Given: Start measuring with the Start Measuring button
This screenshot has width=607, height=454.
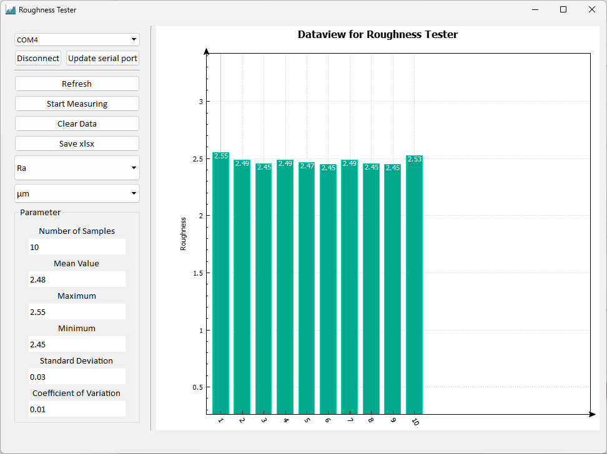Looking at the screenshot, I should [77, 104].
